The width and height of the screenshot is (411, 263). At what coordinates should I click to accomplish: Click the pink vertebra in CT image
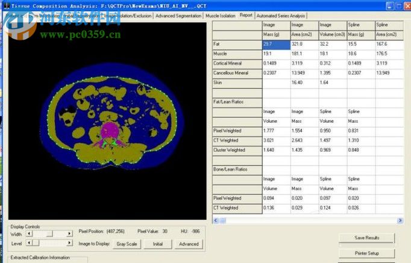click(x=109, y=131)
